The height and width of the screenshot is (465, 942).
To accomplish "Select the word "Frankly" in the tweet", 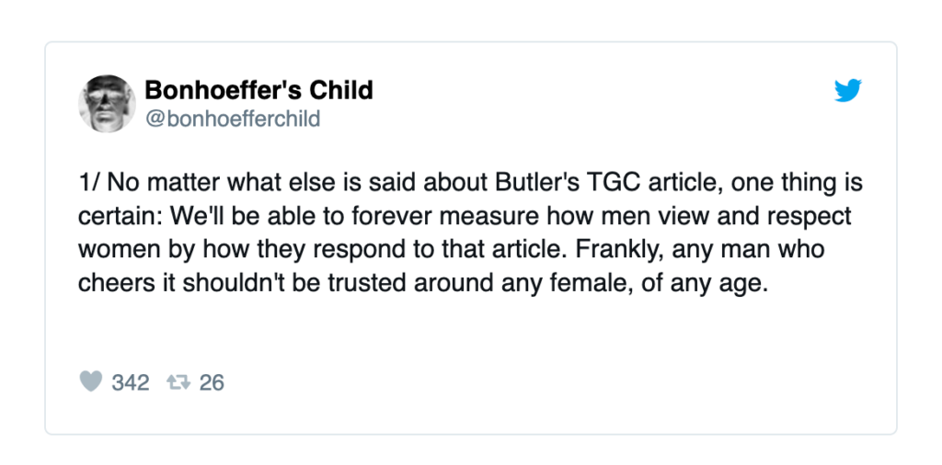I will (x=615, y=250).
